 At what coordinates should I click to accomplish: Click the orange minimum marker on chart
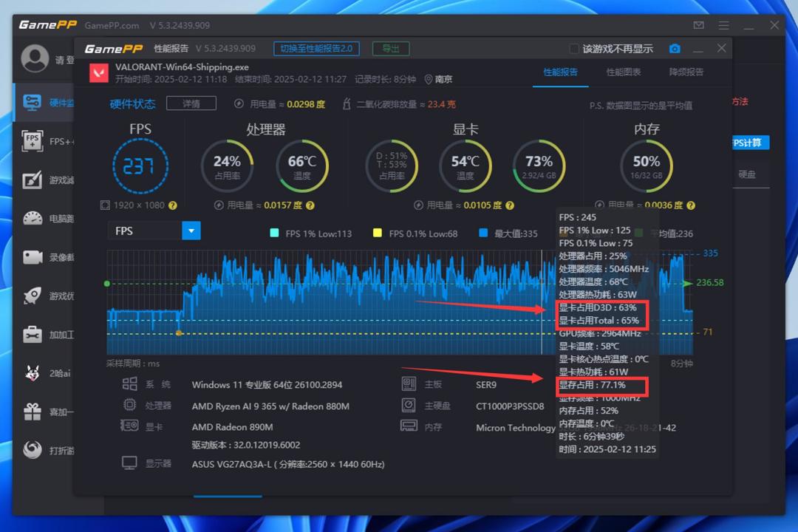[x=179, y=333]
